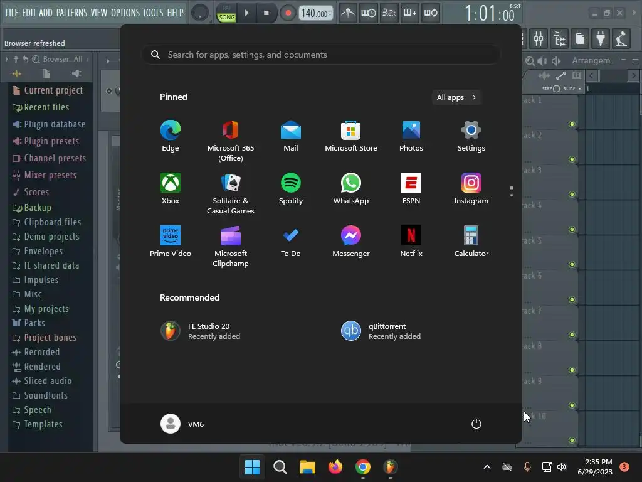Expand the Backup folder in browser
642x482 pixels.
[x=31, y=208]
